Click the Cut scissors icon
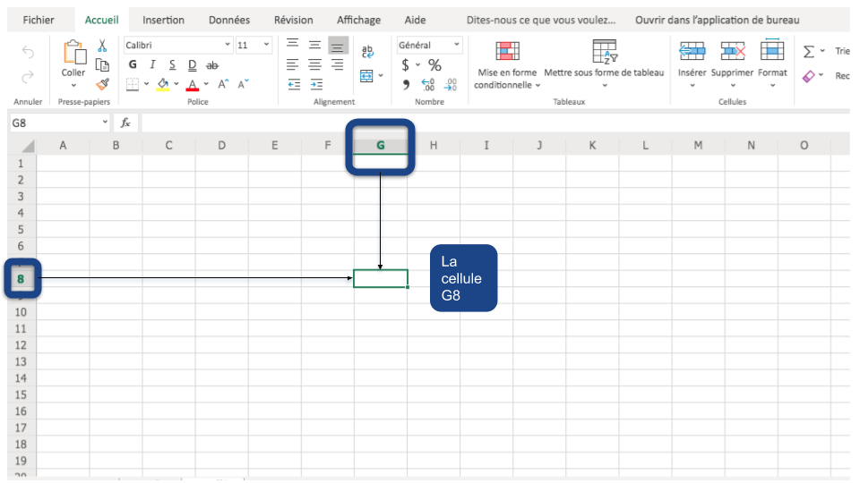Viewport: 860px width, 483px height. (x=102, y=46)
